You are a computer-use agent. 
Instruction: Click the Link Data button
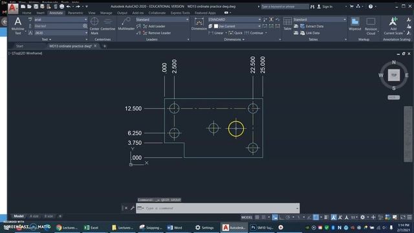310,33
